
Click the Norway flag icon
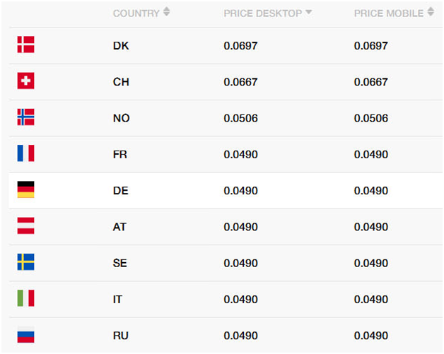25,117
